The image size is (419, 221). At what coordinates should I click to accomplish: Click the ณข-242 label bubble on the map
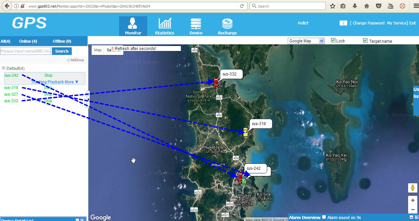pyautogui.click(x=256, y=168)
